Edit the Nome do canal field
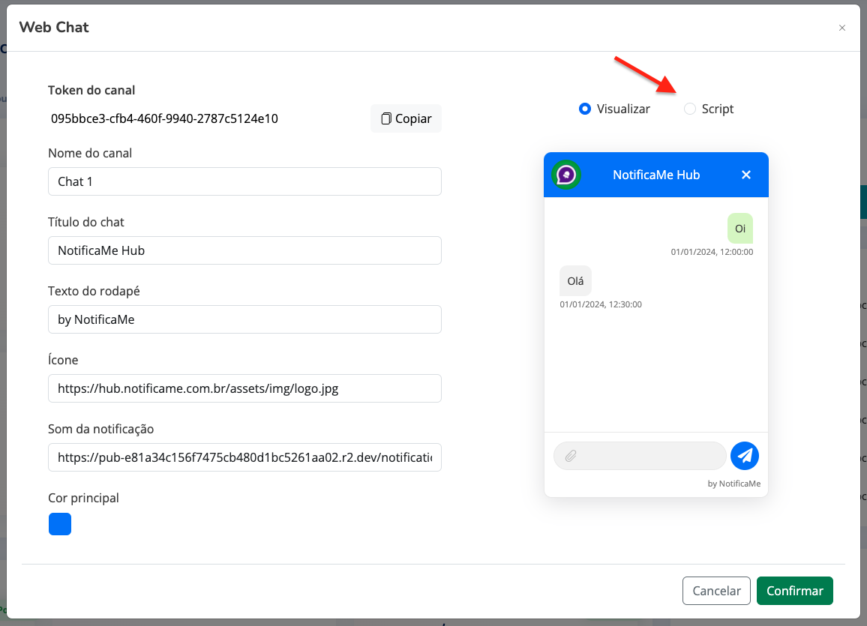Image resolution: width=867 pixels, height=626 pixels. [244, 181]
